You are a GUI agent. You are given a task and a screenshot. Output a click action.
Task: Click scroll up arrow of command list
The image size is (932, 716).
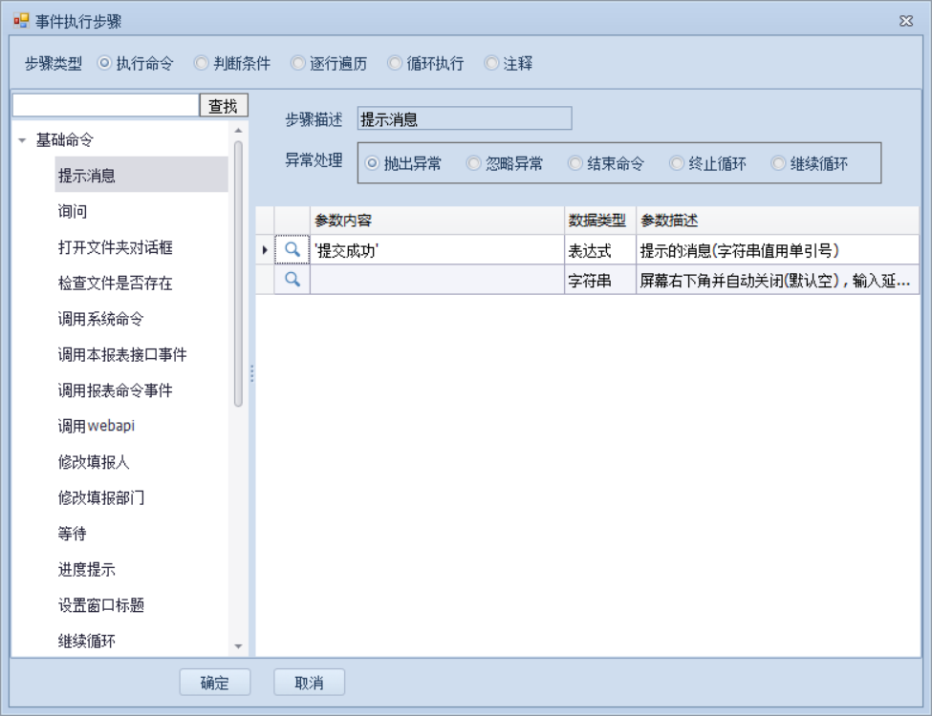point(238,131)
